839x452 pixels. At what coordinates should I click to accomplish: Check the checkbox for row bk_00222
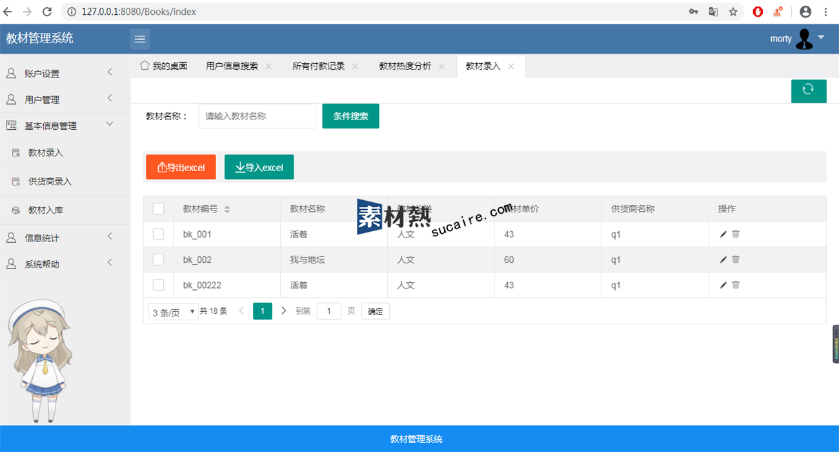click(x=158, y=285)
